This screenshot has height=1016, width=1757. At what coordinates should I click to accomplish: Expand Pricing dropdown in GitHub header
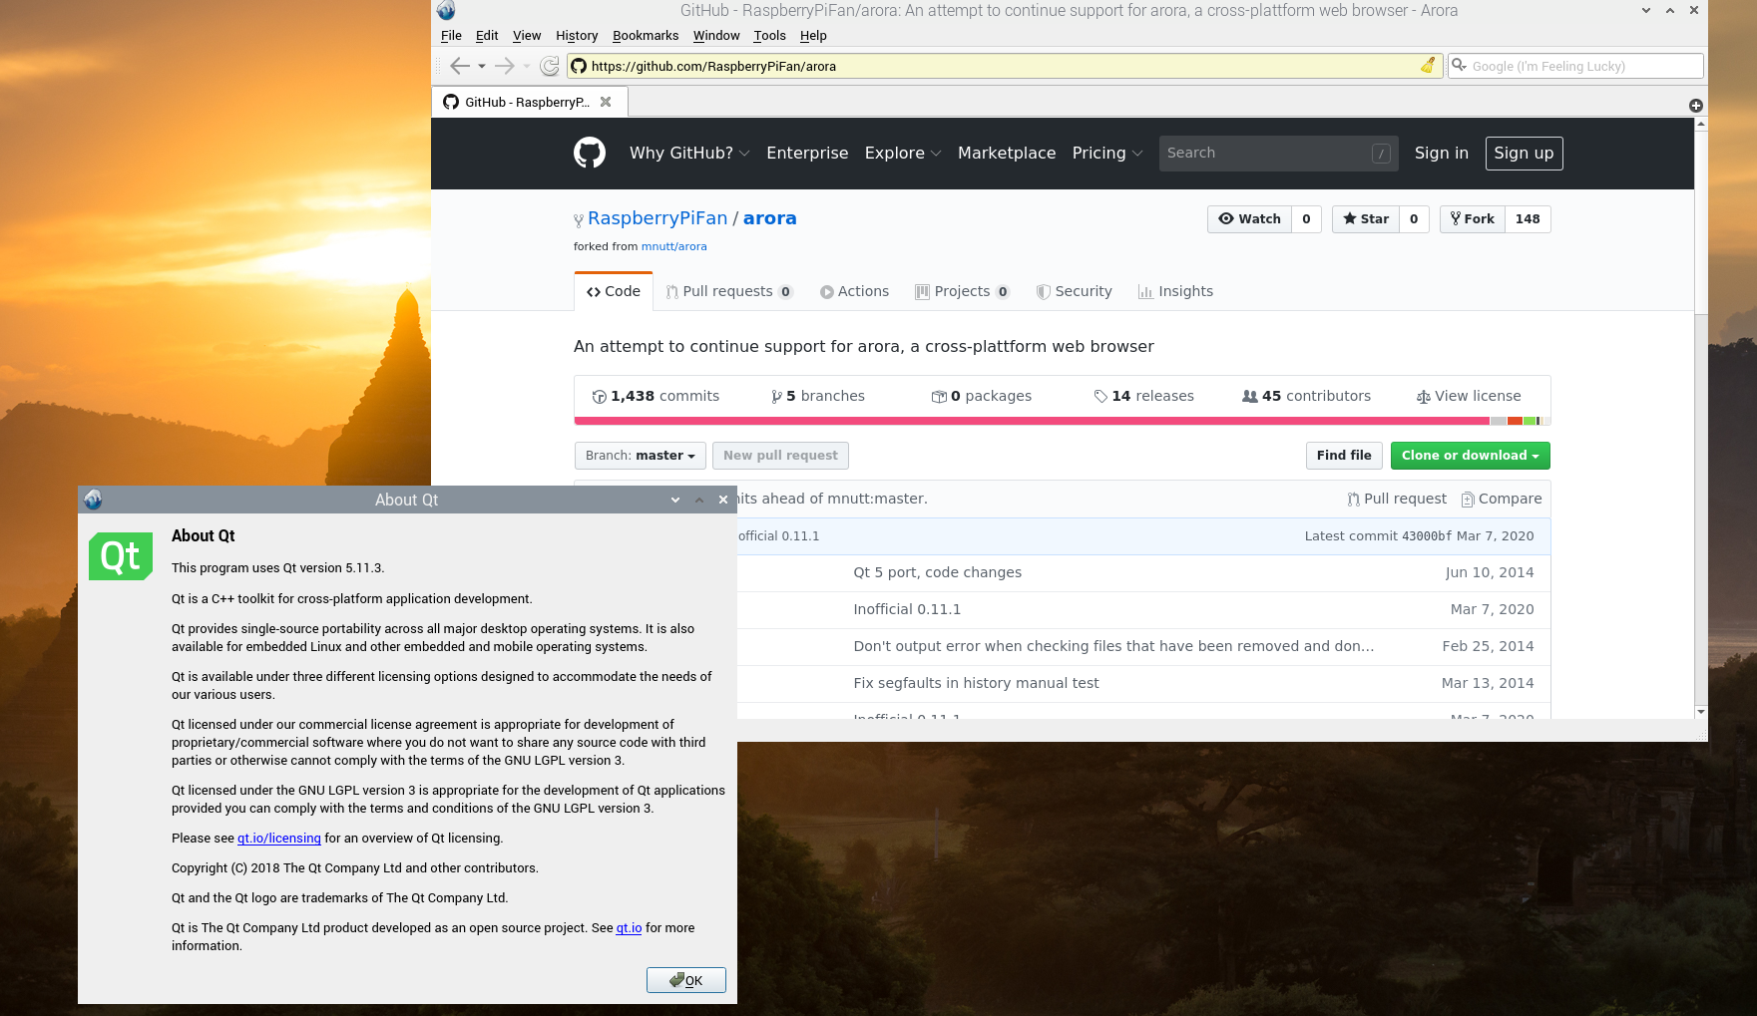click(1107, 153)
